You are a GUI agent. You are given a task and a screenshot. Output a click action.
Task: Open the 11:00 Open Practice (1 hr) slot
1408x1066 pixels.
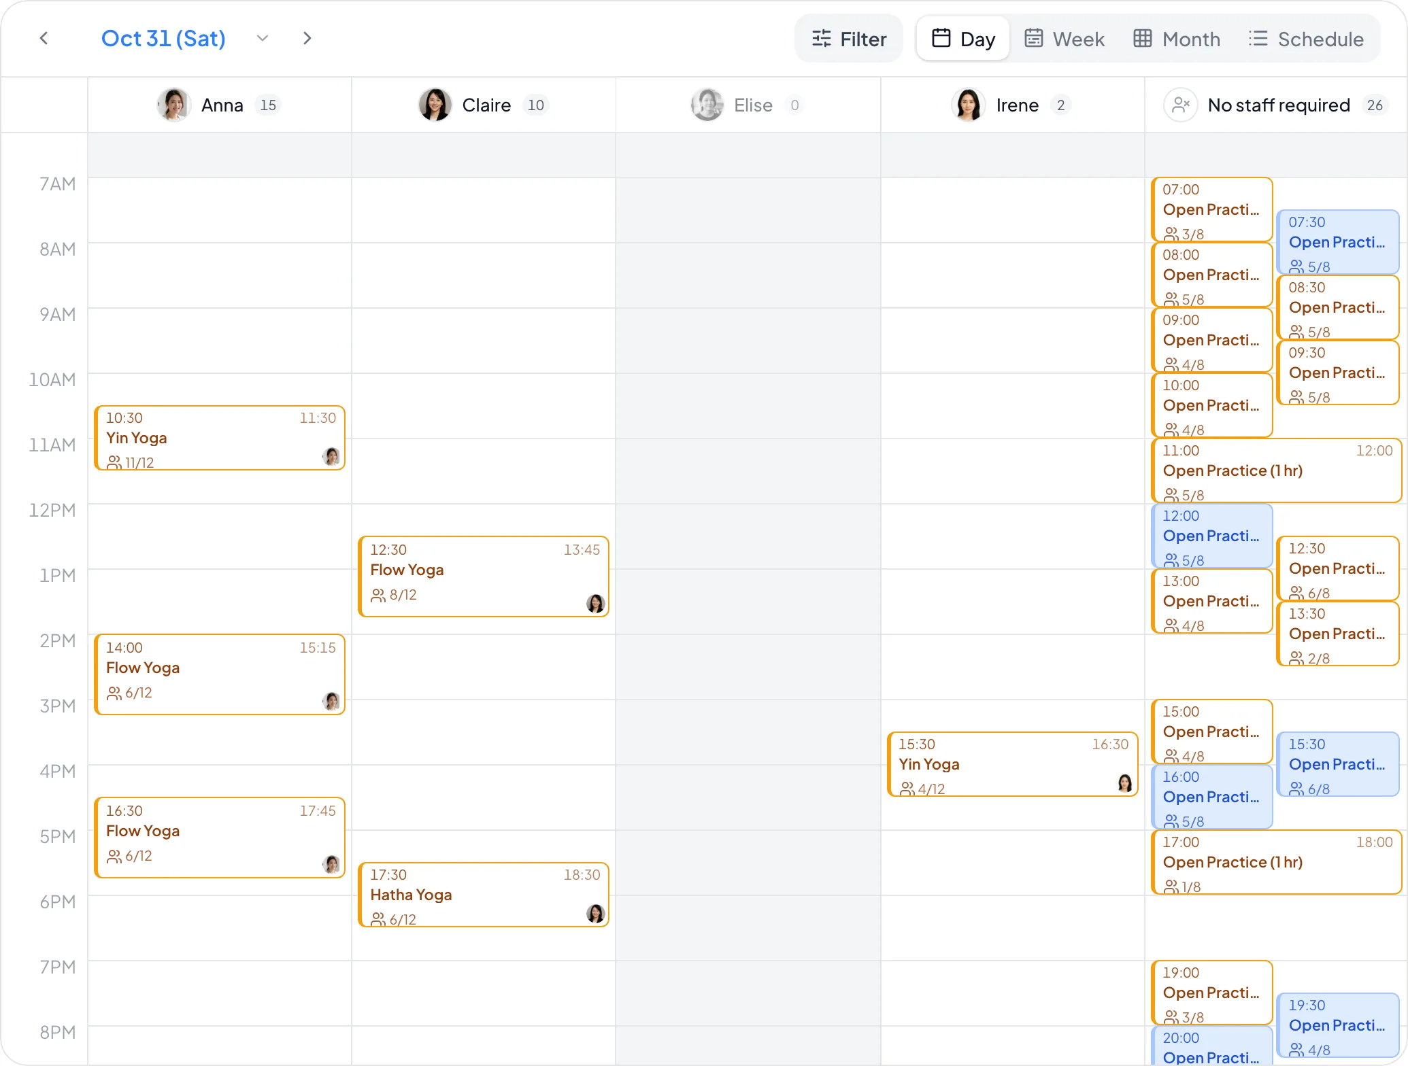tap(1277, 470)
